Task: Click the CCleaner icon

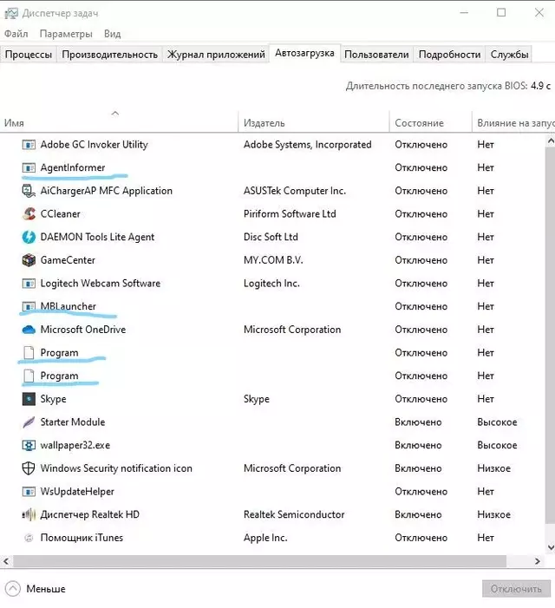Action: point(29,214)
